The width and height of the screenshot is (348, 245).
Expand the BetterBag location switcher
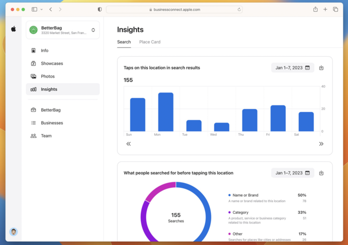(x=93, y=30)
